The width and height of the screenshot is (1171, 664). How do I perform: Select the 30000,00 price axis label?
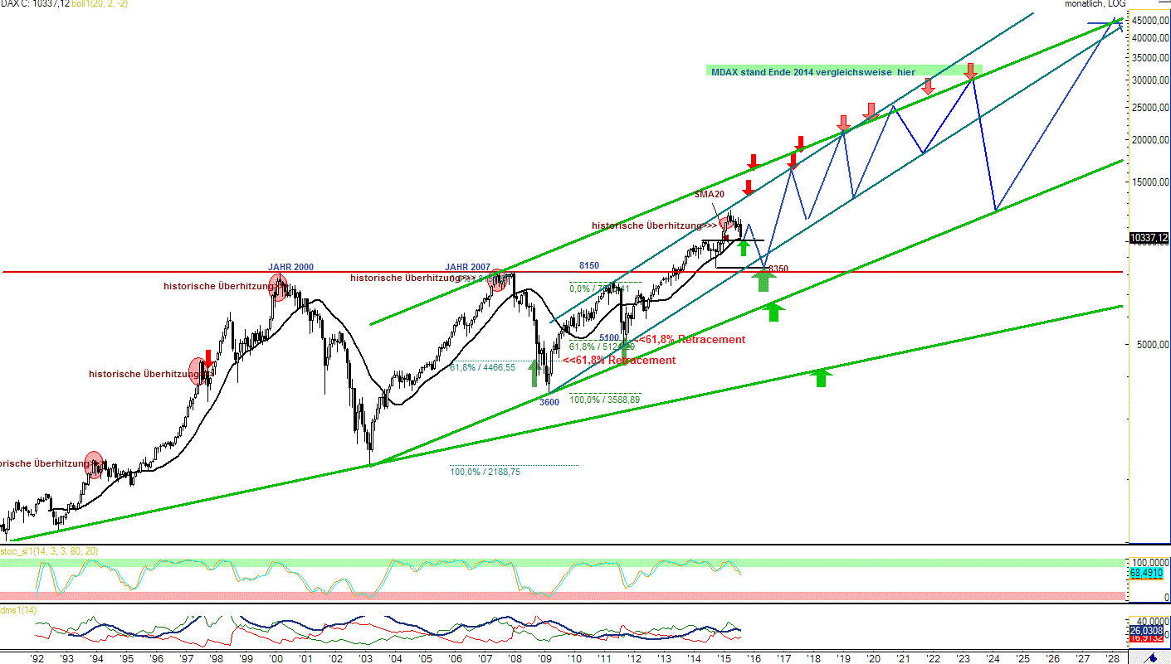click(x=1149, y=80)
